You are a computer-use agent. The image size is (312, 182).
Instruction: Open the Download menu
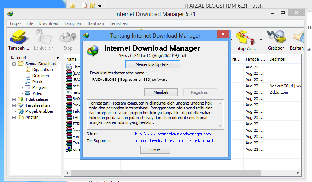click(x=48, y=23)
